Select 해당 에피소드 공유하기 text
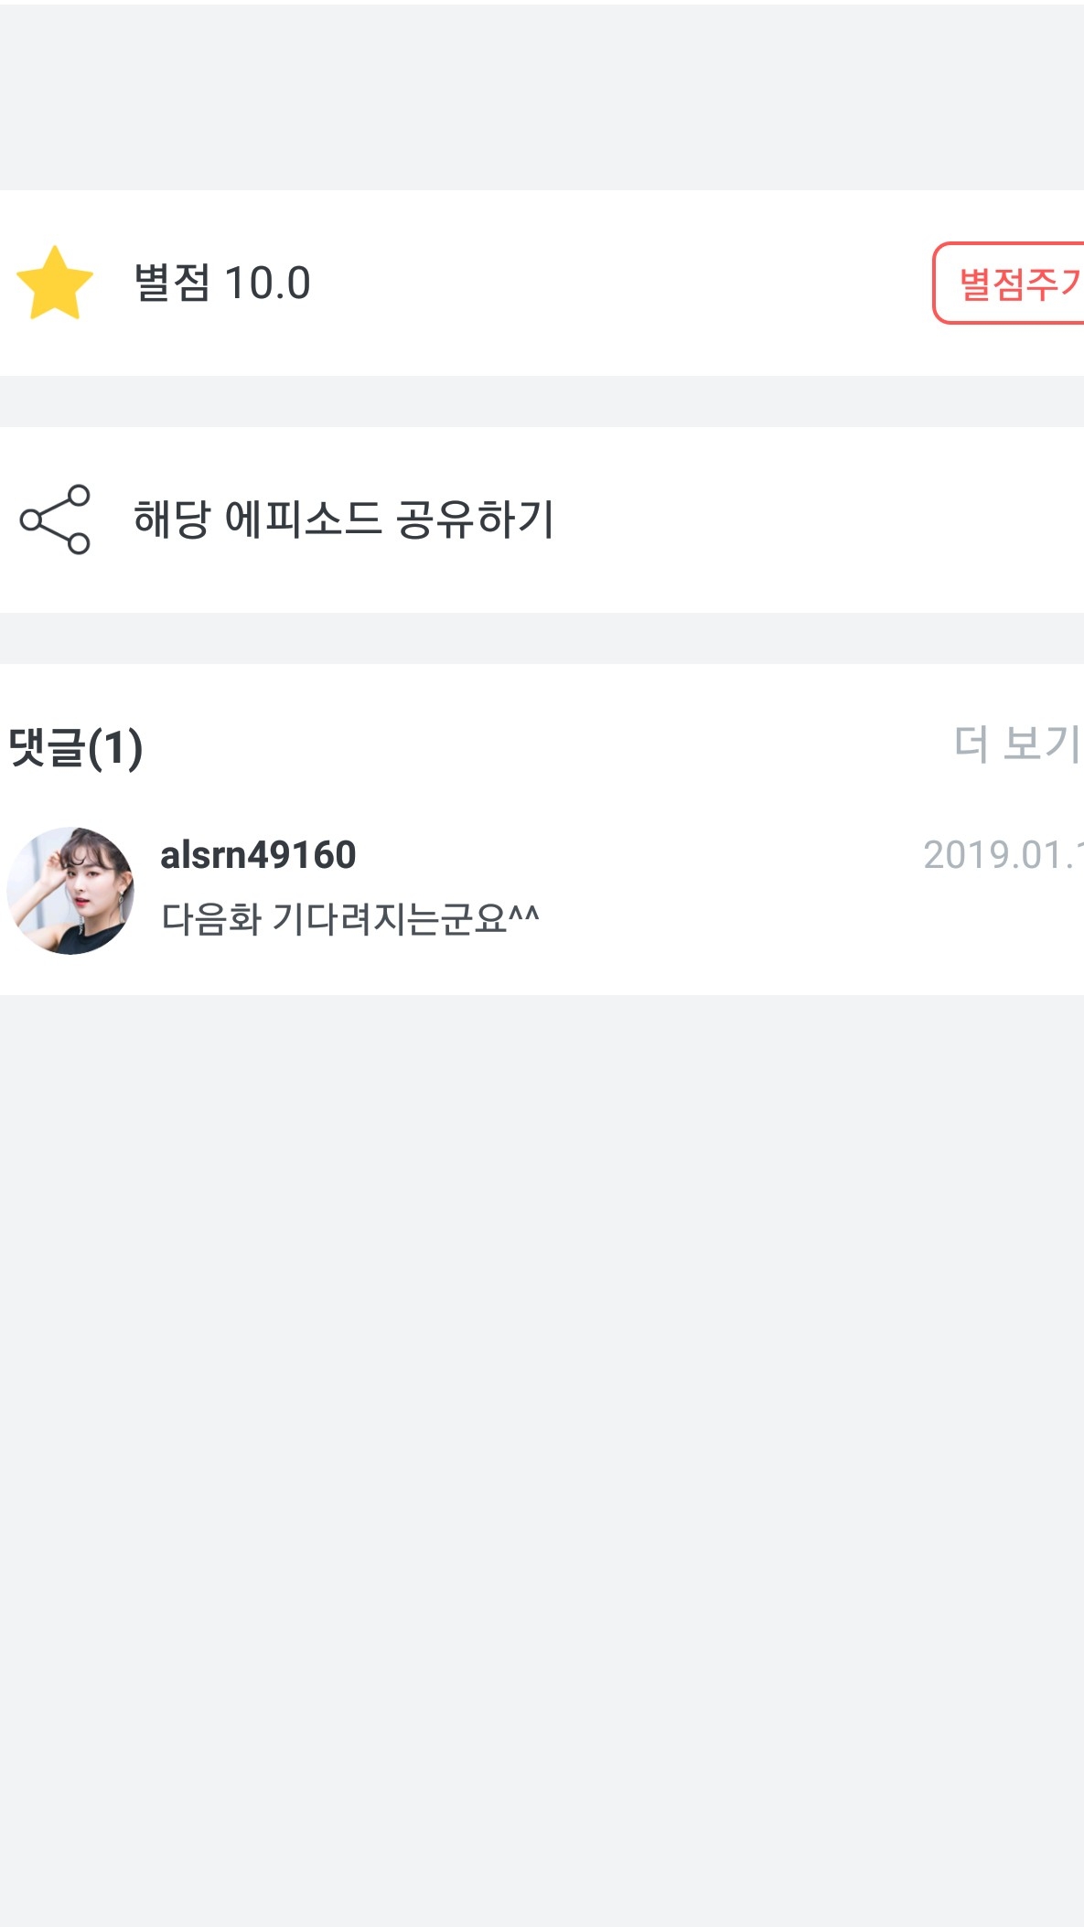Image resolution: width=1084 pixels, height=1927 pixels. coord(343,519)
